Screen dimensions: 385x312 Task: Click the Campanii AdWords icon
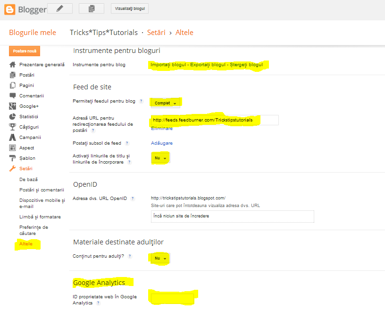point(13,137)
